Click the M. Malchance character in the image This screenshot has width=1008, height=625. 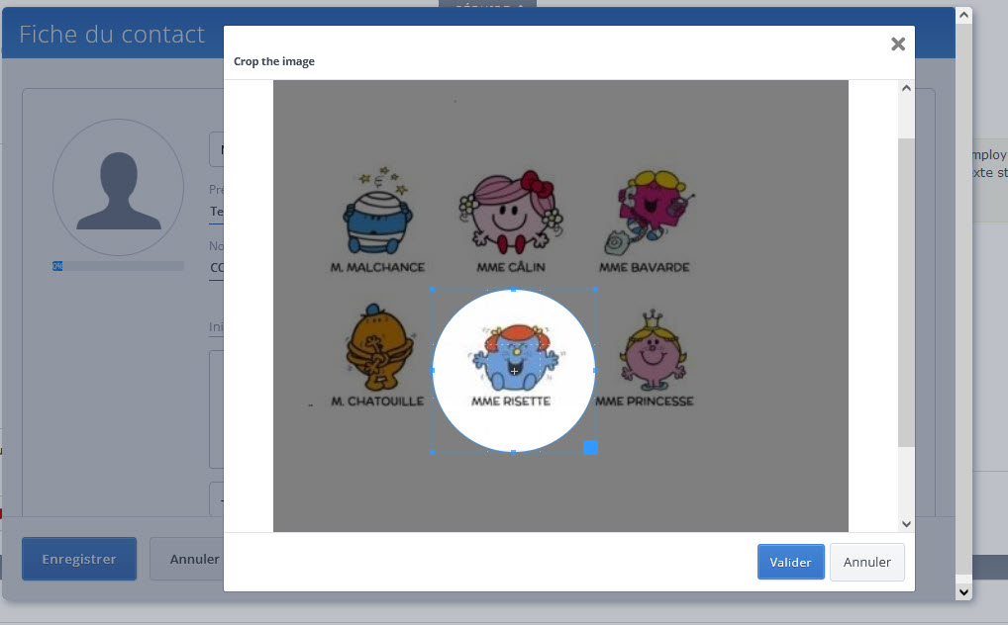[x=378, y=212]
